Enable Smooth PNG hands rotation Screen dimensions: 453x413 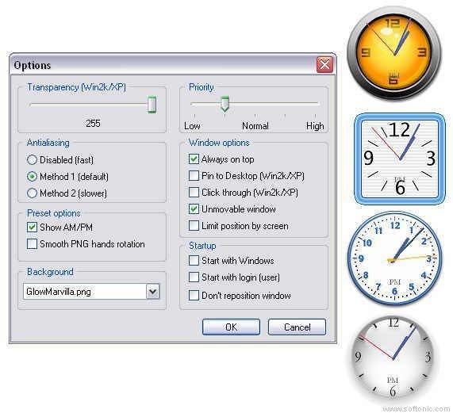32,243
